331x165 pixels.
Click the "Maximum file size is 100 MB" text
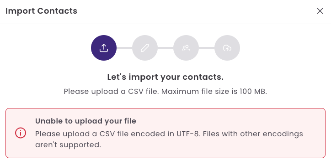[214, 92]
